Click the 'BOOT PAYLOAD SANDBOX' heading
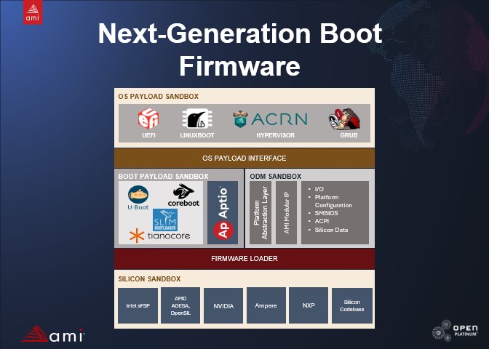Screen dimensions: 489x349 tap(163, 177)
